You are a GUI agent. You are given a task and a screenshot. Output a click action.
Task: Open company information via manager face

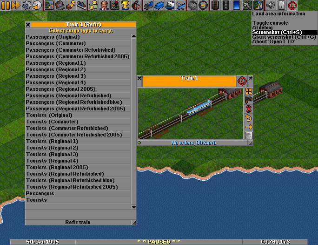[x=104, y=5]
